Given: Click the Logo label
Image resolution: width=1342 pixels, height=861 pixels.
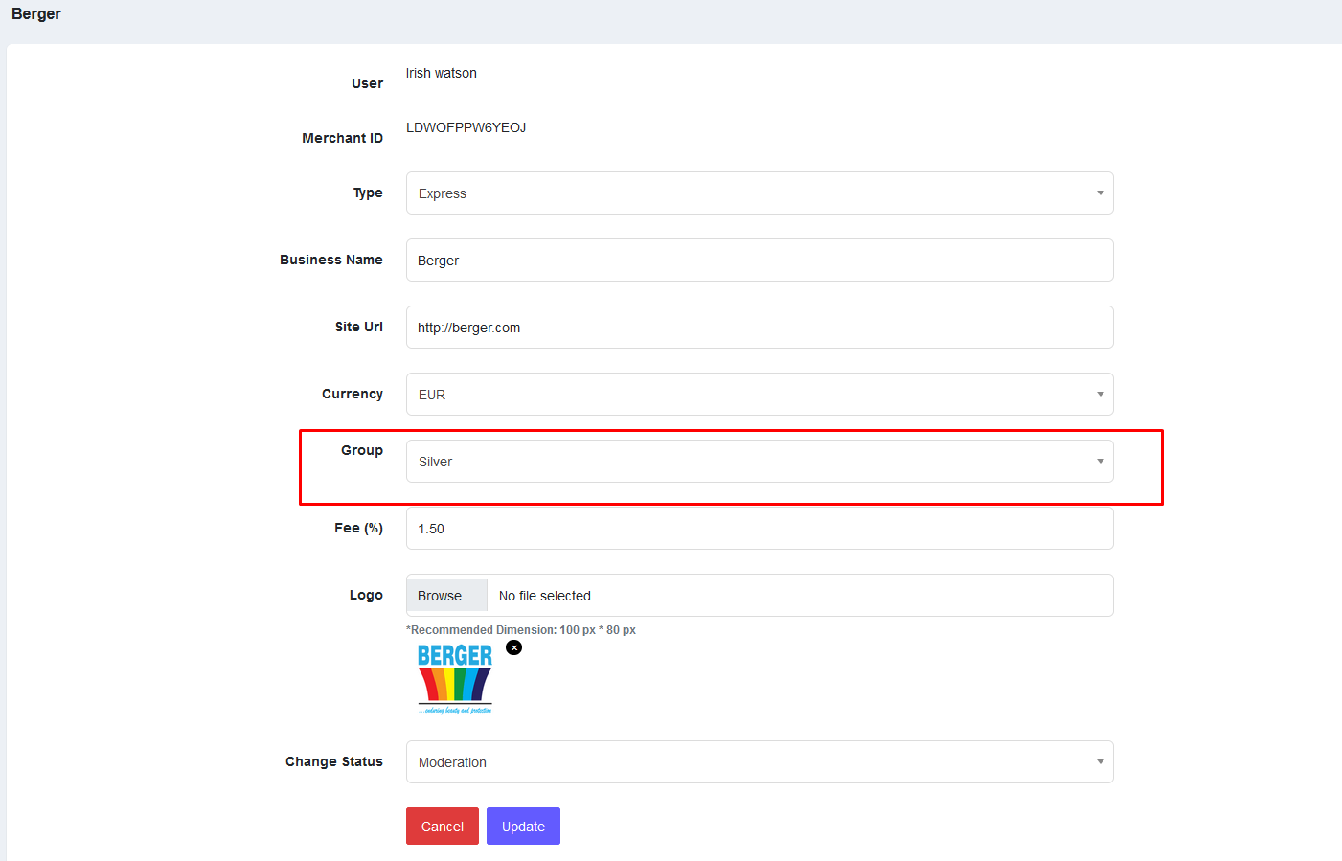Looking at the screenshot, I should point(366,595).
